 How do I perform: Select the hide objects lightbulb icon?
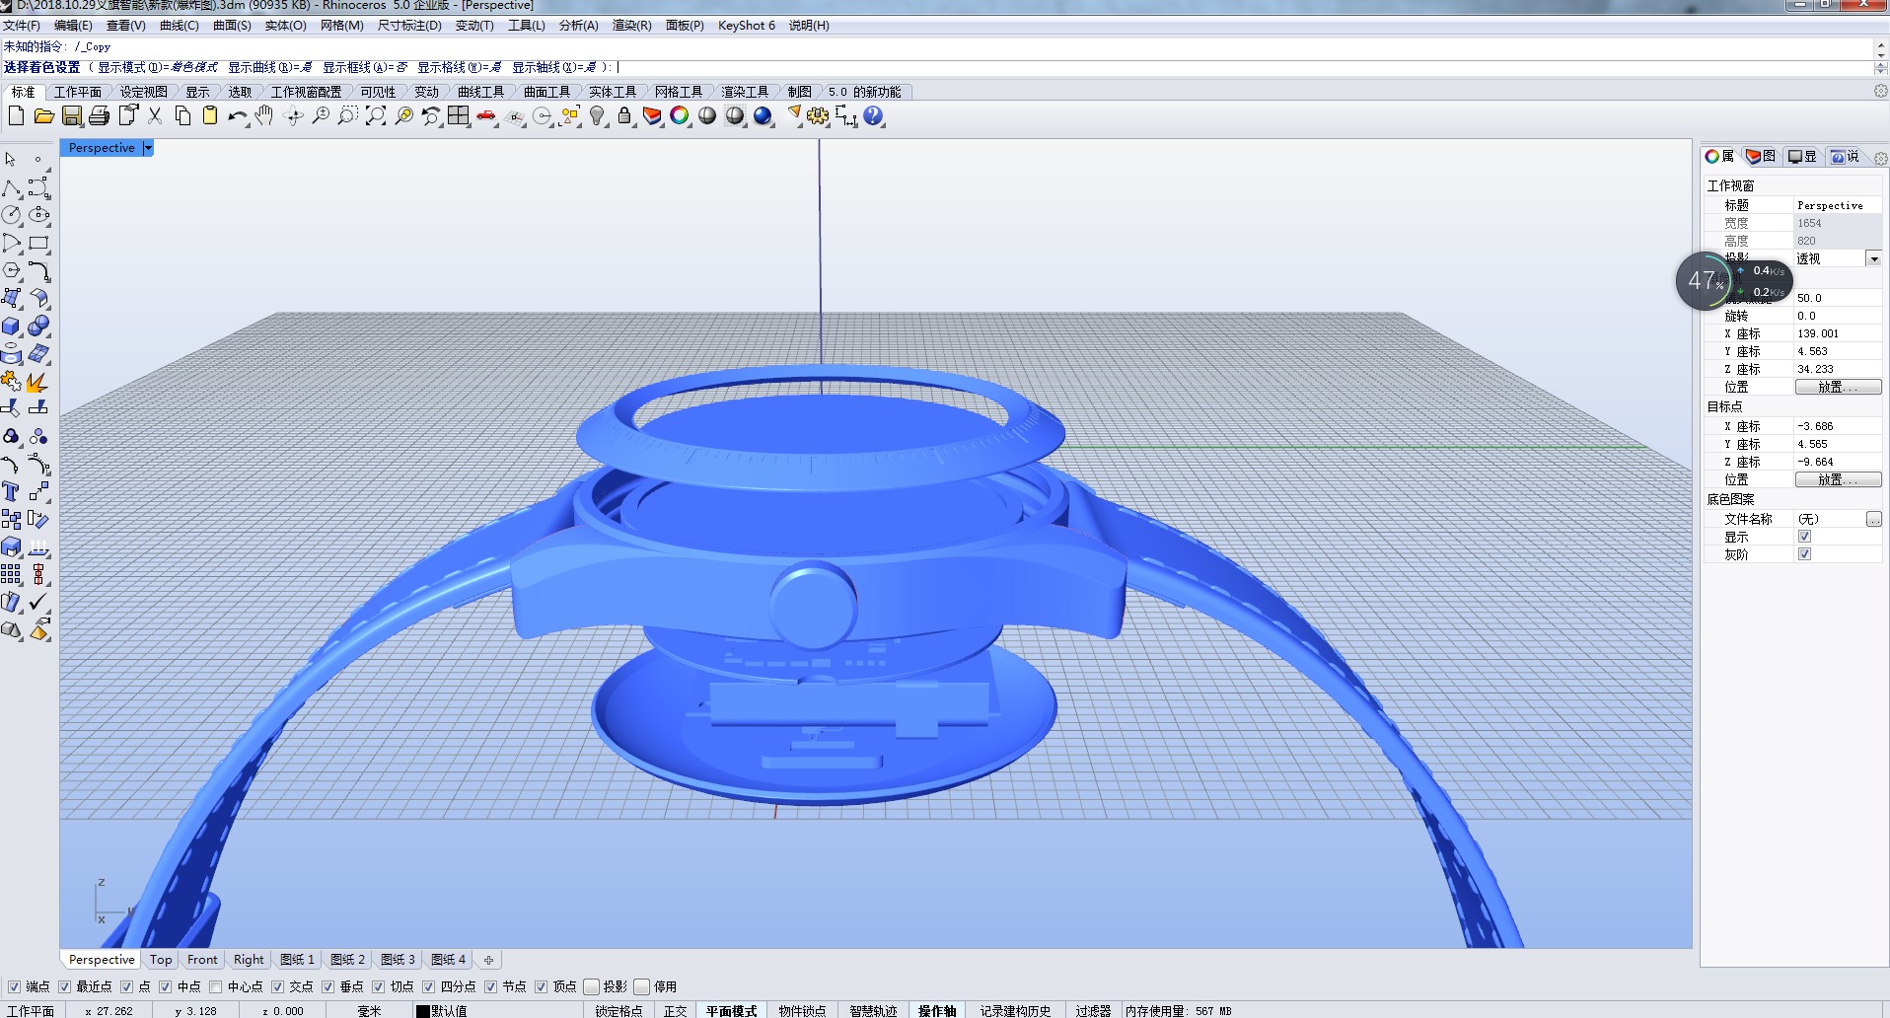pos(597,115)
